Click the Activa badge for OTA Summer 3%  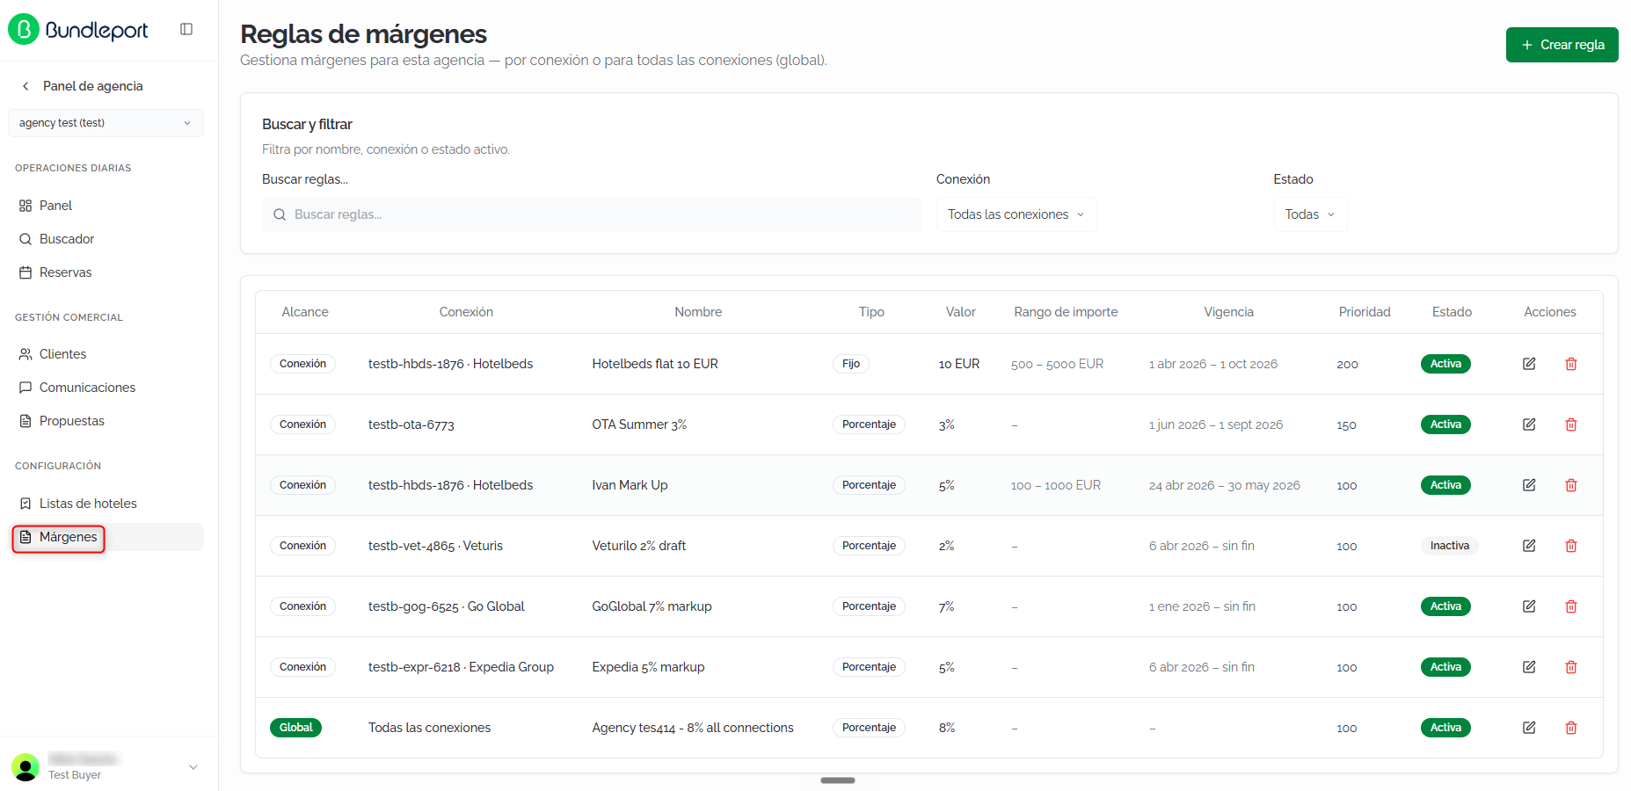tap(1445, 425)
